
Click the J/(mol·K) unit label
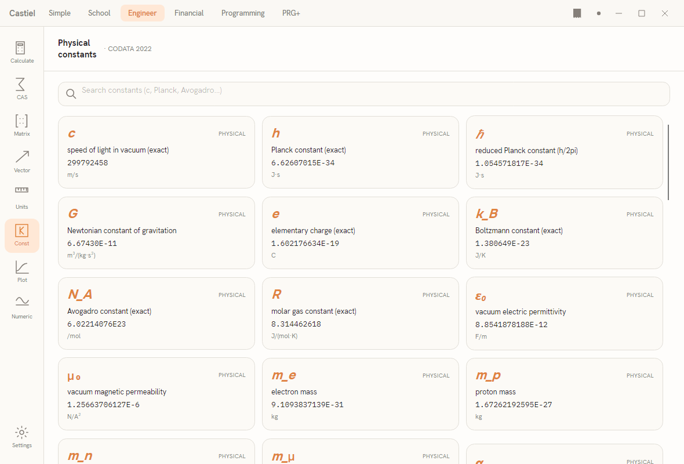[x=285, y=336]
